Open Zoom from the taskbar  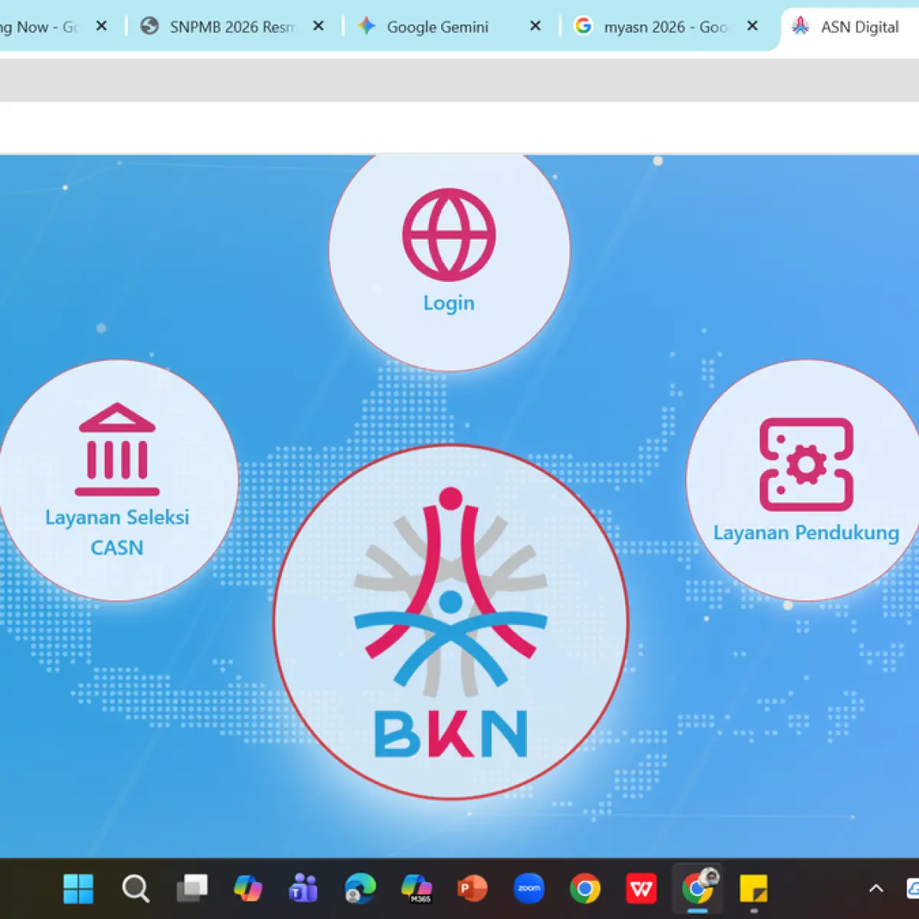point(529,888)
